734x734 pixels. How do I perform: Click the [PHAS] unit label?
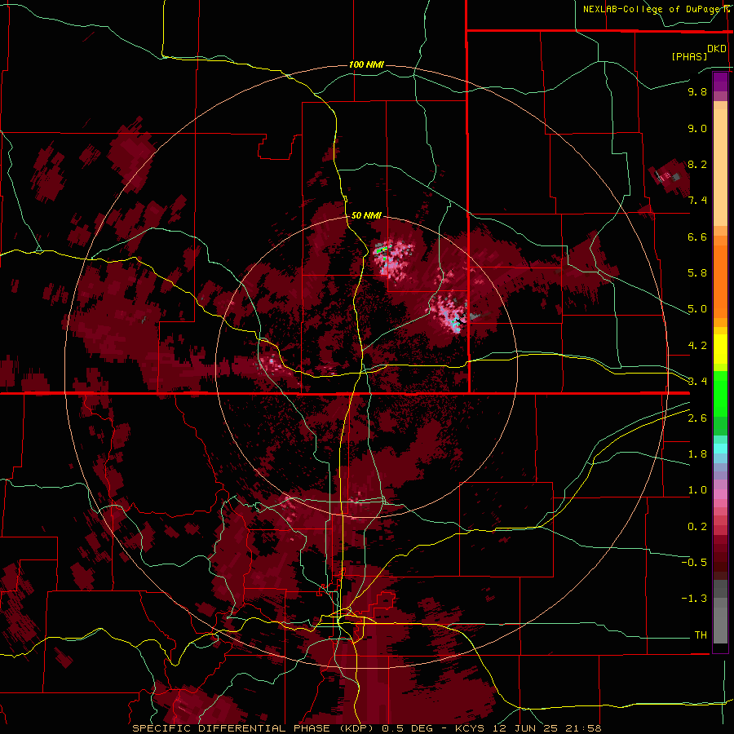[x=689, y=56]
